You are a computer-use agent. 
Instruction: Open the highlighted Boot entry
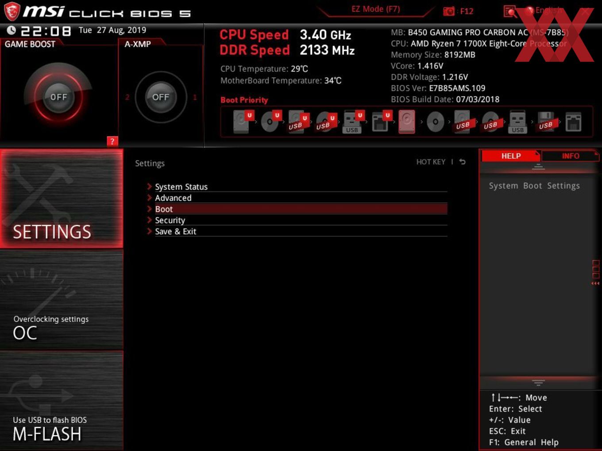click(297, 209)
